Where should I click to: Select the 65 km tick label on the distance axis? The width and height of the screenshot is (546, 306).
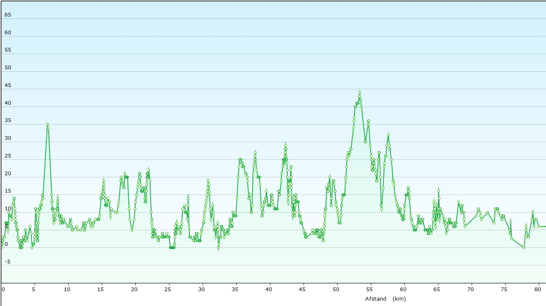(437, 290)
